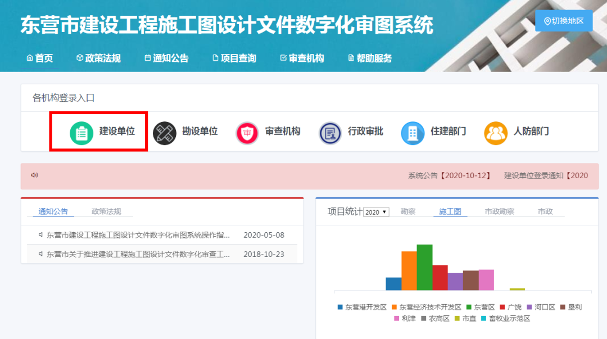Viewport: 607px width, 339px height.
Task: Click the red 审查机构 icon
Action: coord(247,133)
